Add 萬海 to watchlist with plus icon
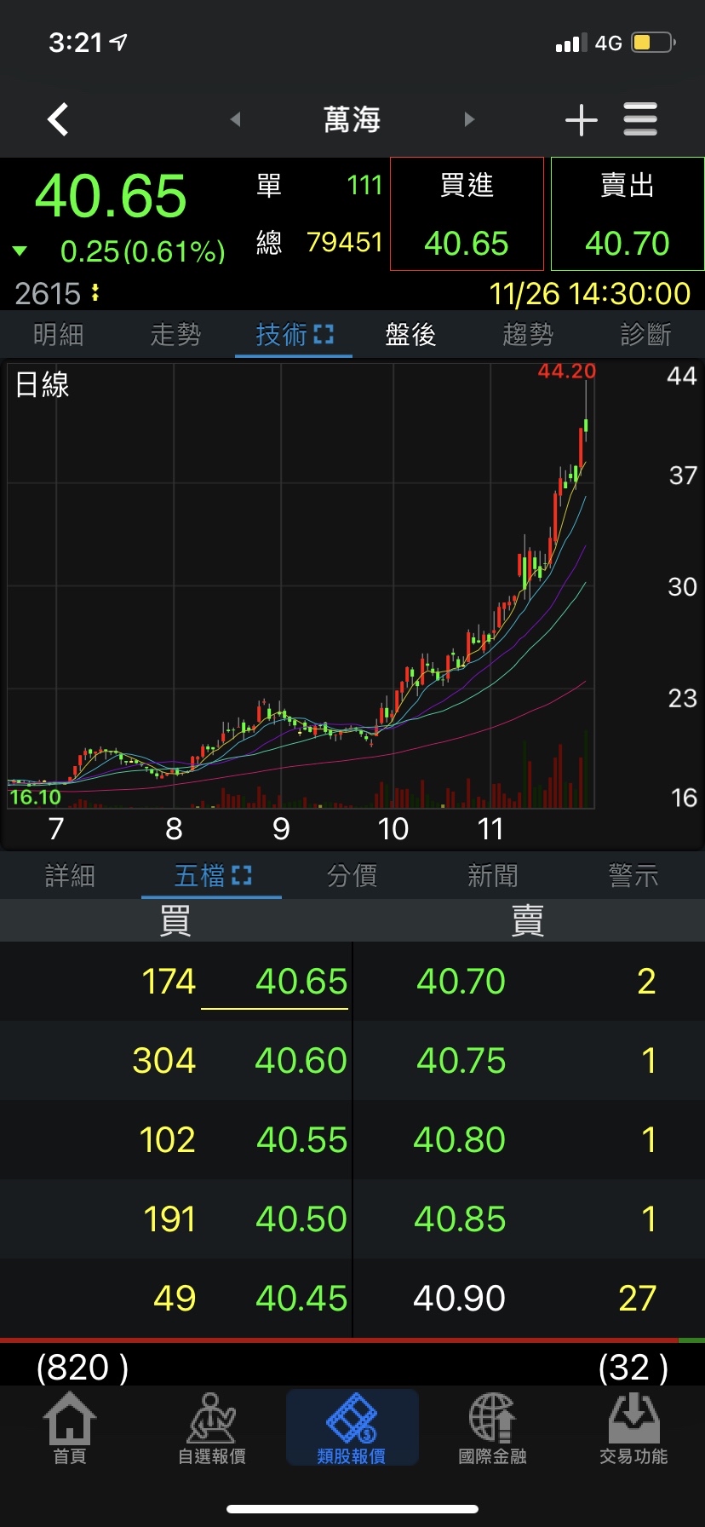 [x=581, y=120]
